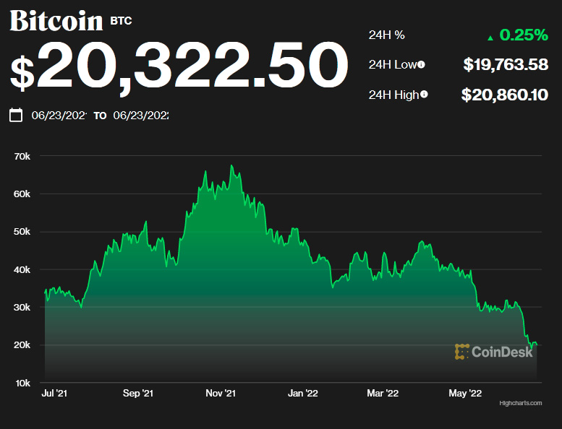The width and height of the screenshot is (562, 429).
Task: Click the green up-arrow triangle by 0.25%
Action: point(490,37)
